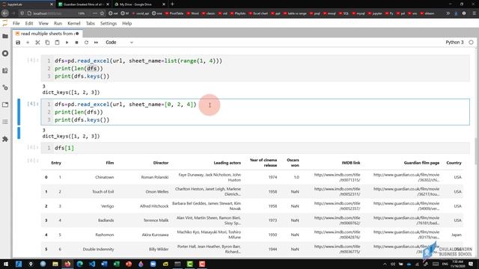Open the Playlists bookmark
The width and height of the screenshot is (479, 269).
coord(238,13)
